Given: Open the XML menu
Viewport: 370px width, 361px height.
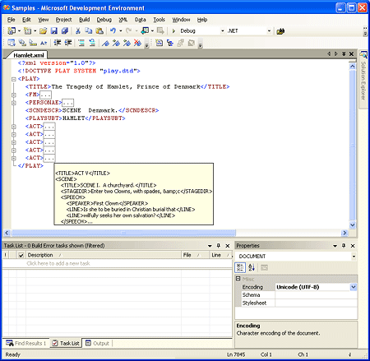Looking at the screenshot, I should click(x=123, y=20).
